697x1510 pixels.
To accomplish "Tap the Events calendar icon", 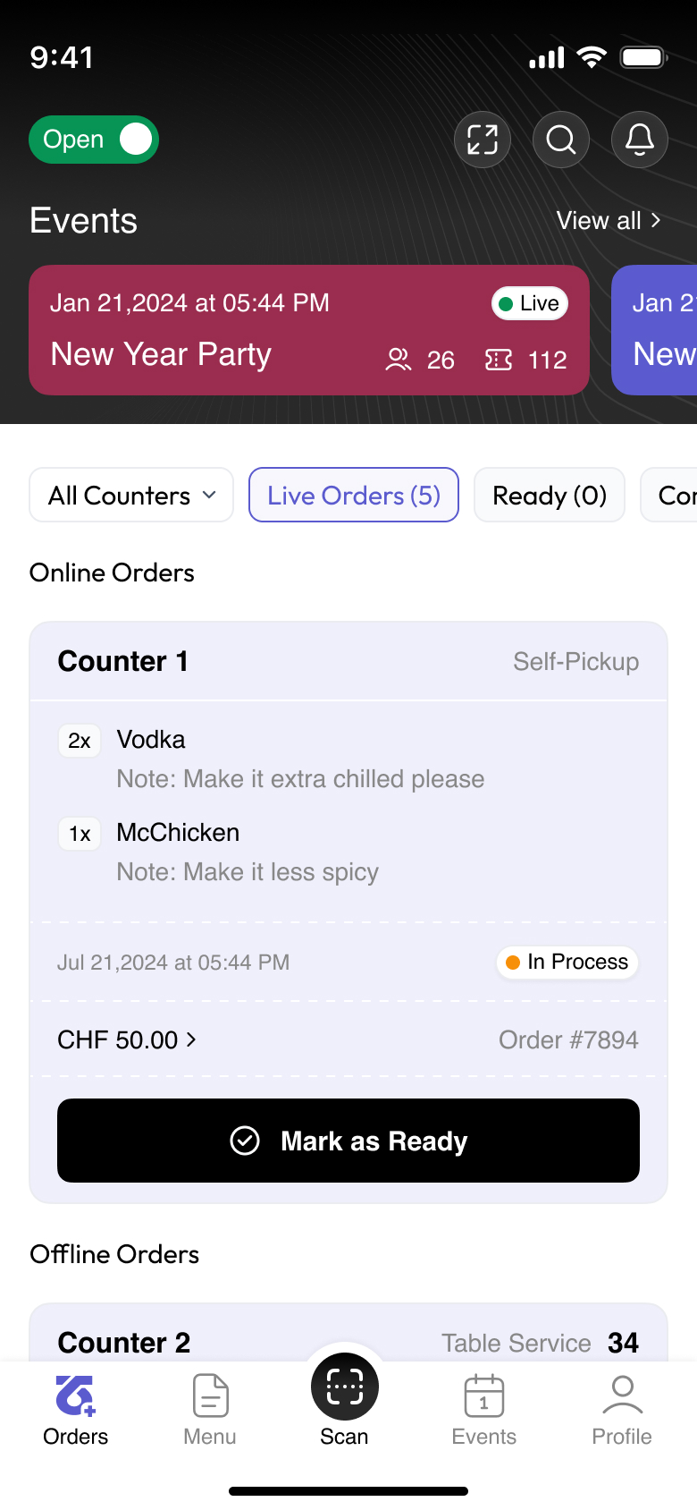I will point(484,1395).
